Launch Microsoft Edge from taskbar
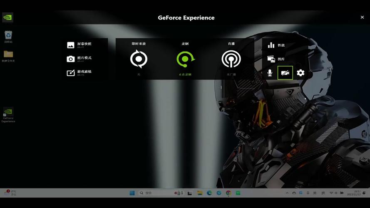370x208 pixels. click(209, 193)
